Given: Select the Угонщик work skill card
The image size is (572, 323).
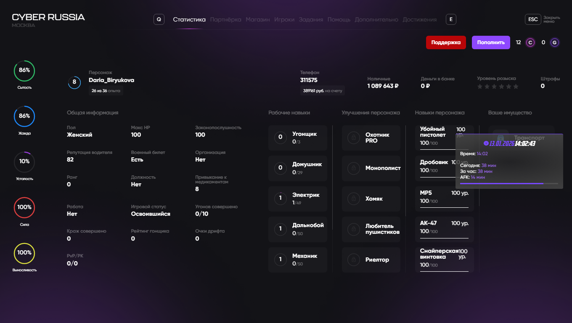Looking at the screenshot, I should tap(298, 138).
